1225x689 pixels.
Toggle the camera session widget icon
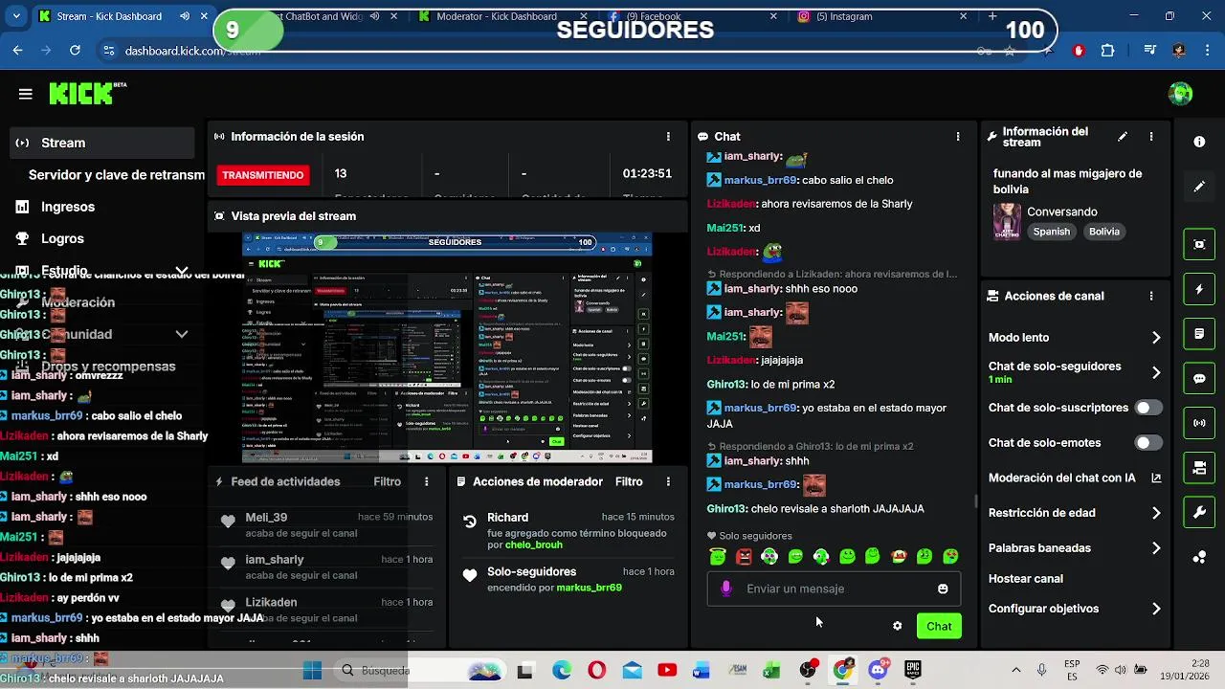[x=1199, y=468]
